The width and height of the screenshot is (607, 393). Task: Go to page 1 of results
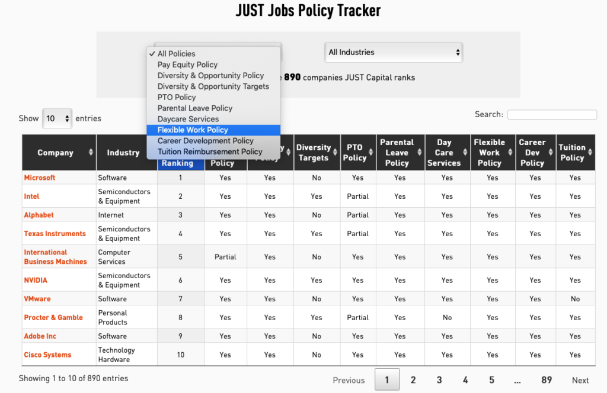tap(386, 380)
